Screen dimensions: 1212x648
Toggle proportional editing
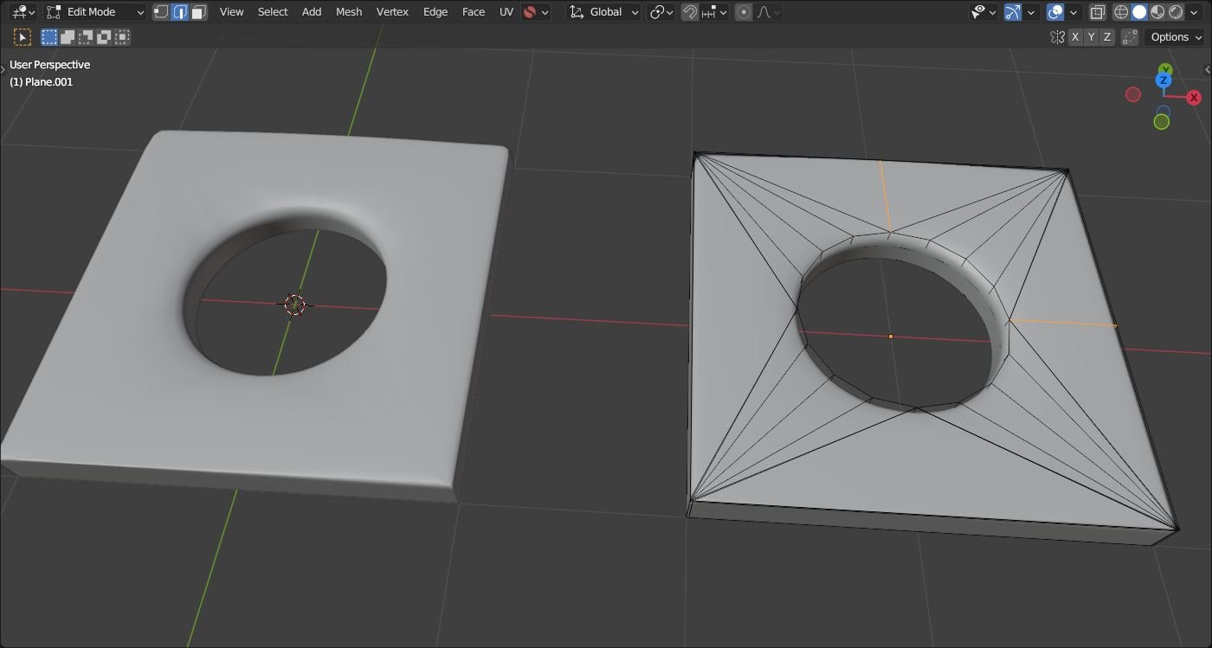pos(744,12)
